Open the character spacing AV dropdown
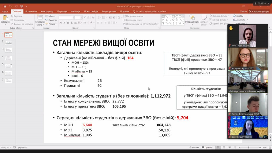This screenshot has width=272, height=153. pos(80,23)
